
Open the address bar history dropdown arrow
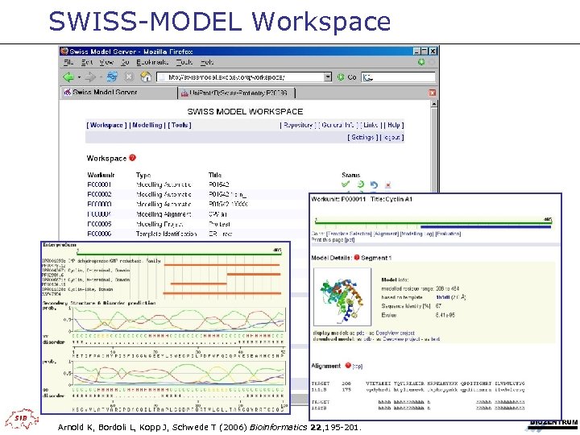pyautogui.click(x=328, y=77)
